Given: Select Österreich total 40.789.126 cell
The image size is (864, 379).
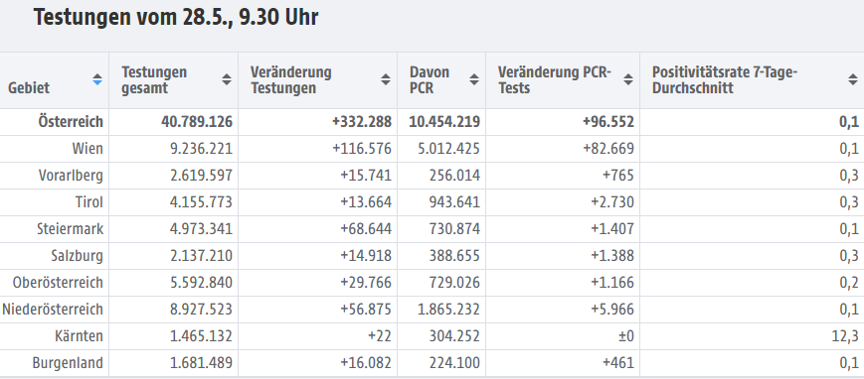Looking at the screenshot, I should pos(197,122).
